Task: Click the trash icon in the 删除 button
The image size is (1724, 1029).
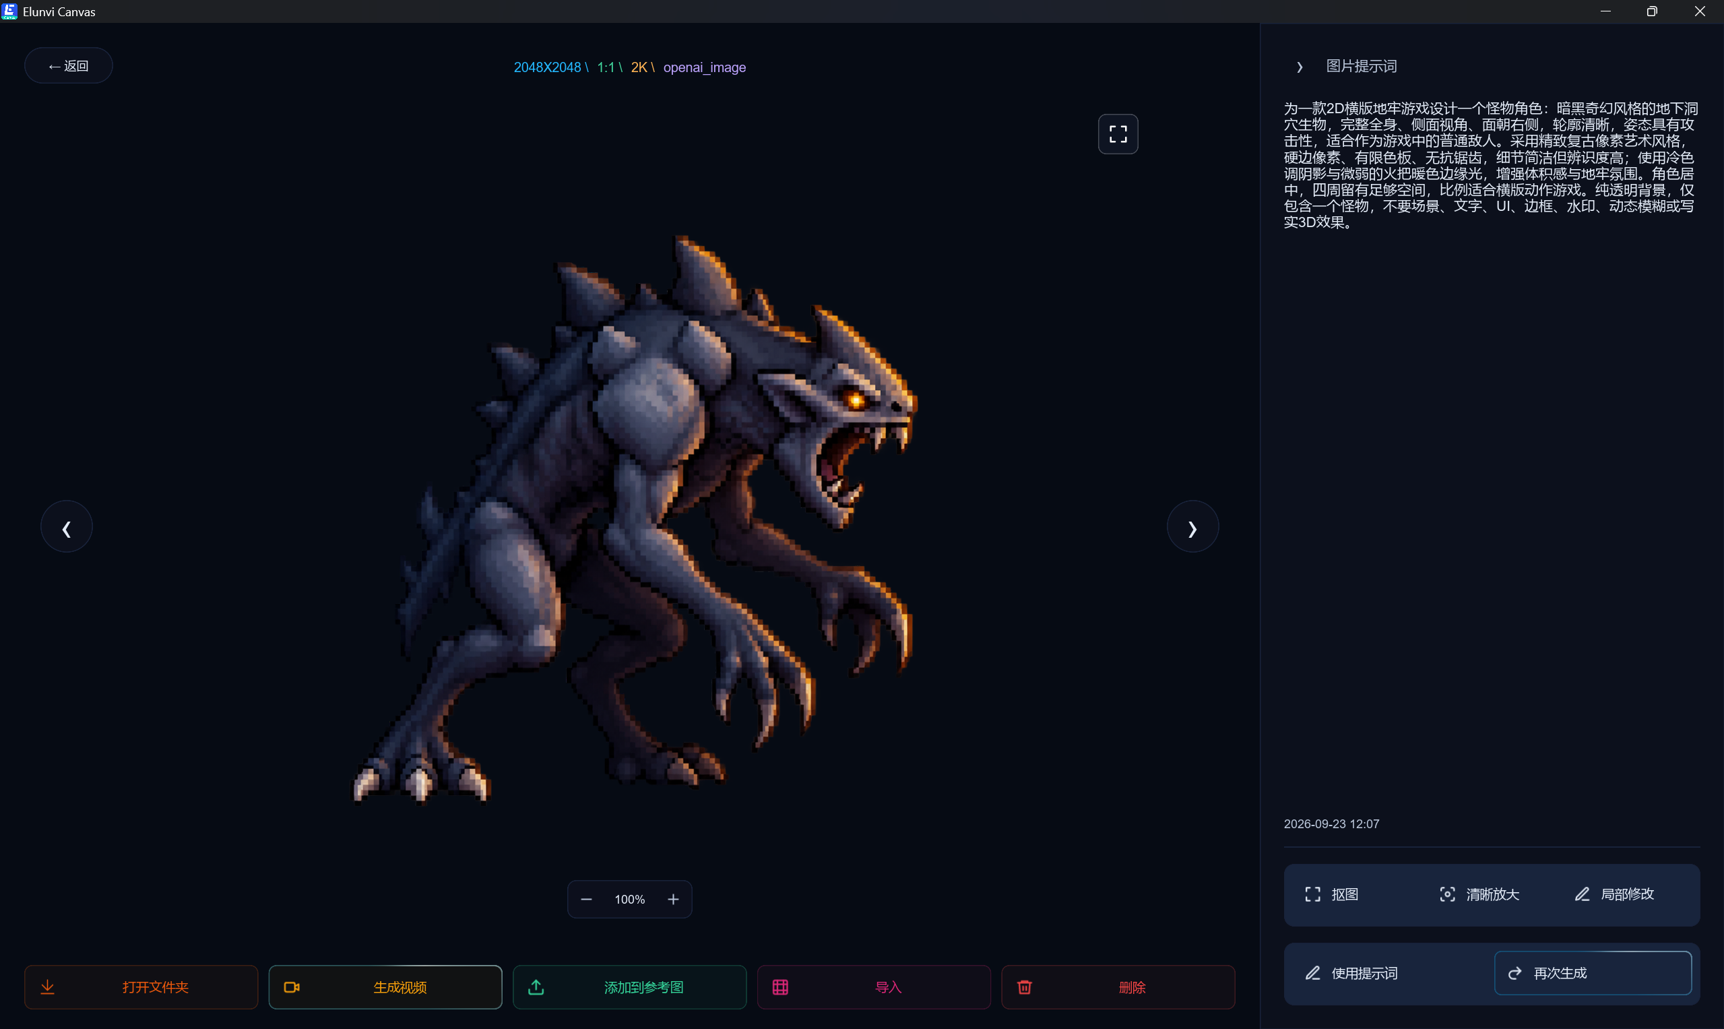Action: click(x=1024, y=987)
